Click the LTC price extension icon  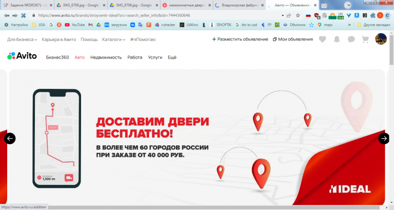pyautogui.click(x=341, y=16)
